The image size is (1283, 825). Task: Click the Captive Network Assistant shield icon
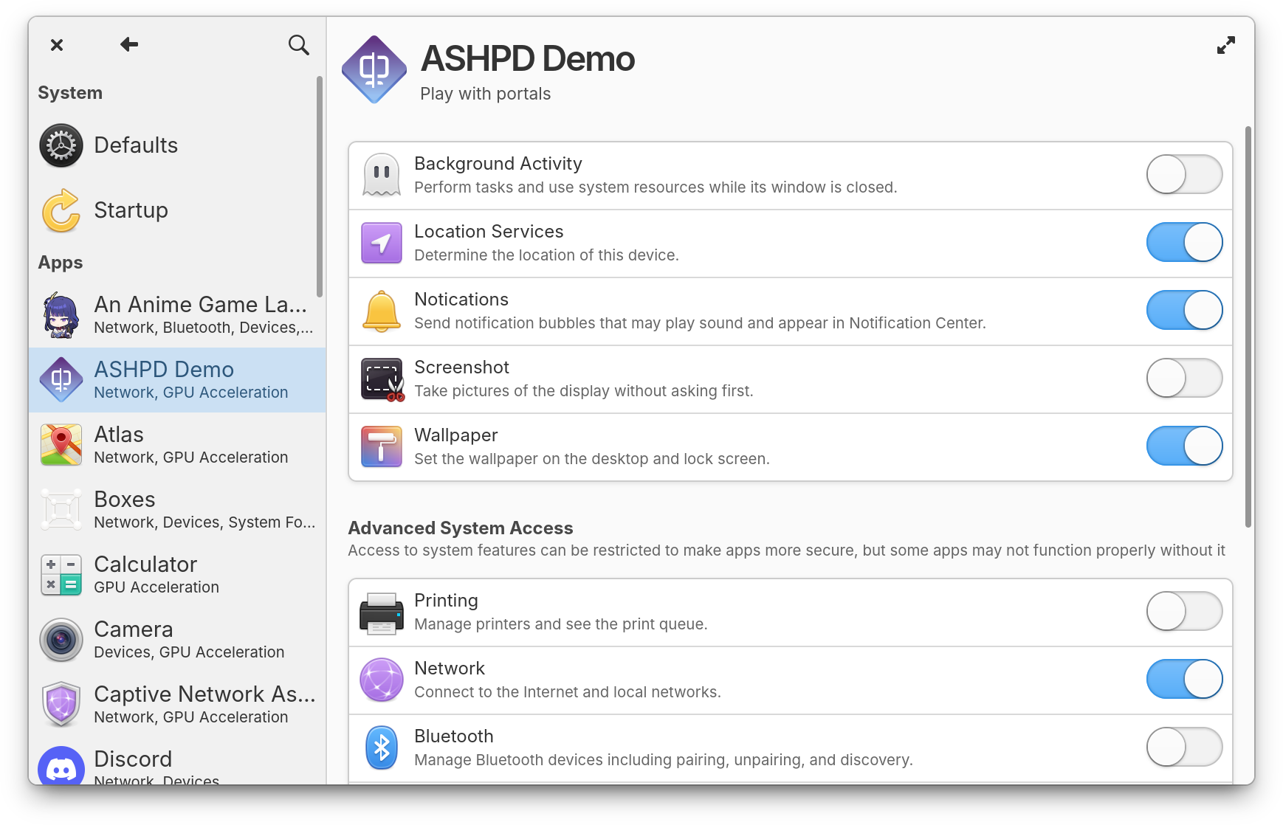[x=61, y=705]
